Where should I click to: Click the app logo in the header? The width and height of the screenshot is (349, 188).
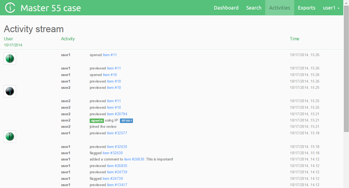coord(10,8)
